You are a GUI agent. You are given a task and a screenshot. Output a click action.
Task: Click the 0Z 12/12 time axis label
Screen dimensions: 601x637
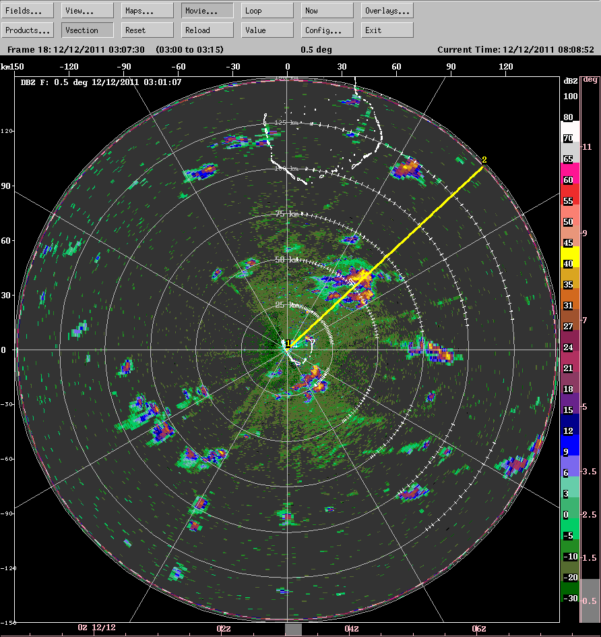[96, 628]
